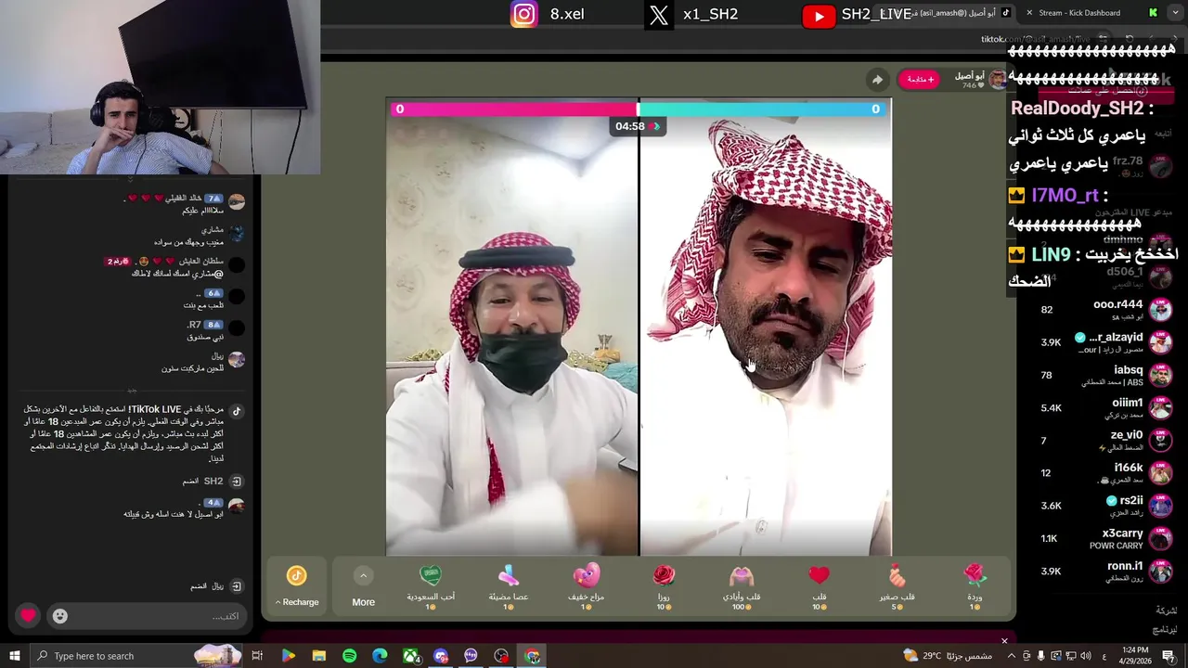Click the YouTube overlay logo
1188x668 pixels.
(x=819, y=15)
